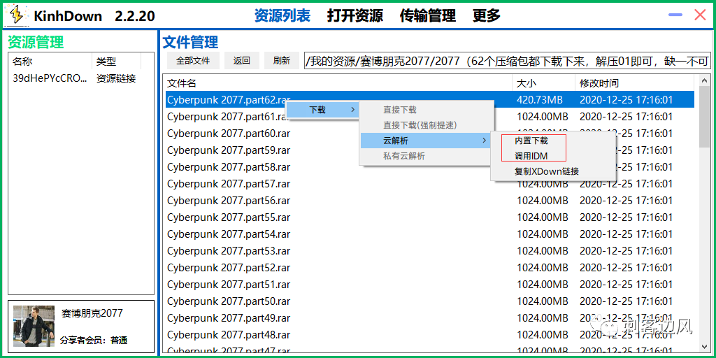The image size is (716, 358).
Task: Click the 刷新 refresh button
Action: 282,60
